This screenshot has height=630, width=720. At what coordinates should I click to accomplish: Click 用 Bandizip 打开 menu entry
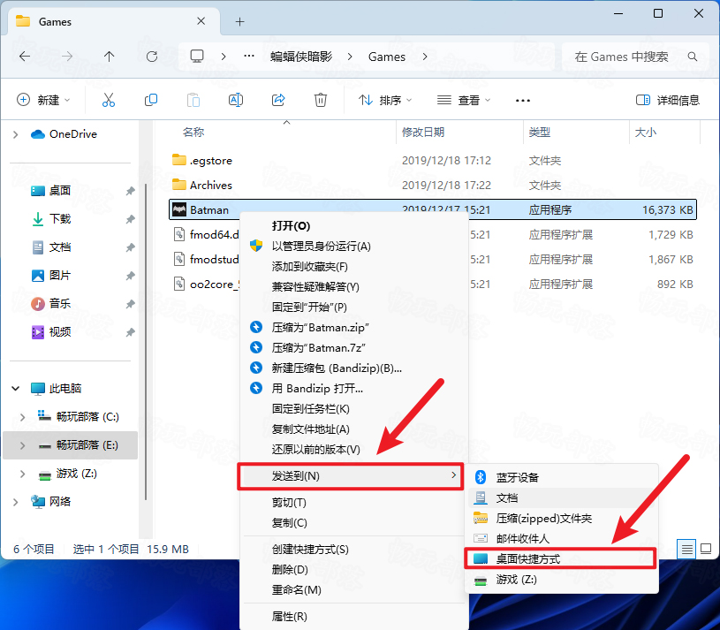click(x=353, y=389)
